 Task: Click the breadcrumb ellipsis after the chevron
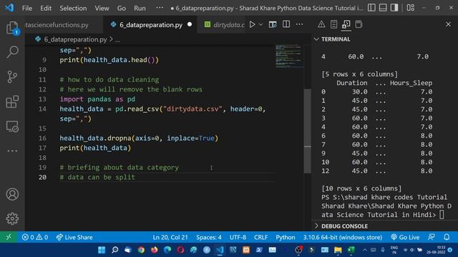tap(117, 40)
